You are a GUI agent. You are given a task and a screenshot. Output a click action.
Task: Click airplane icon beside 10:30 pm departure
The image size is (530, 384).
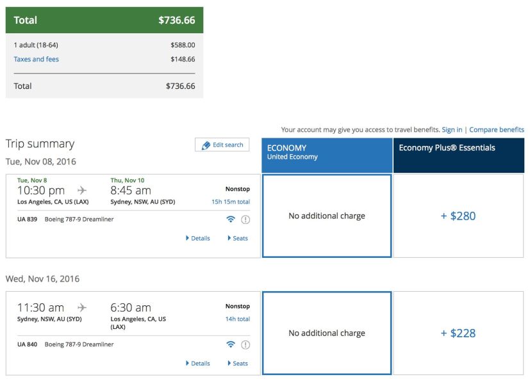click(x=82, y=190)
